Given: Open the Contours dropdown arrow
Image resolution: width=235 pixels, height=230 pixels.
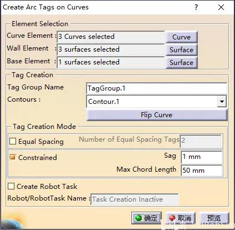Looking at the screenshot, I should (x=222, y=101).
